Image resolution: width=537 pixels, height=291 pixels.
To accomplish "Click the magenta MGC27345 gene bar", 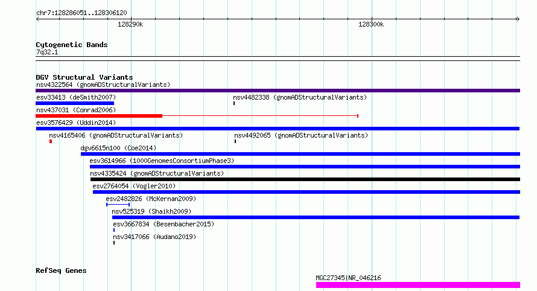I will click(x=418, y=285).
